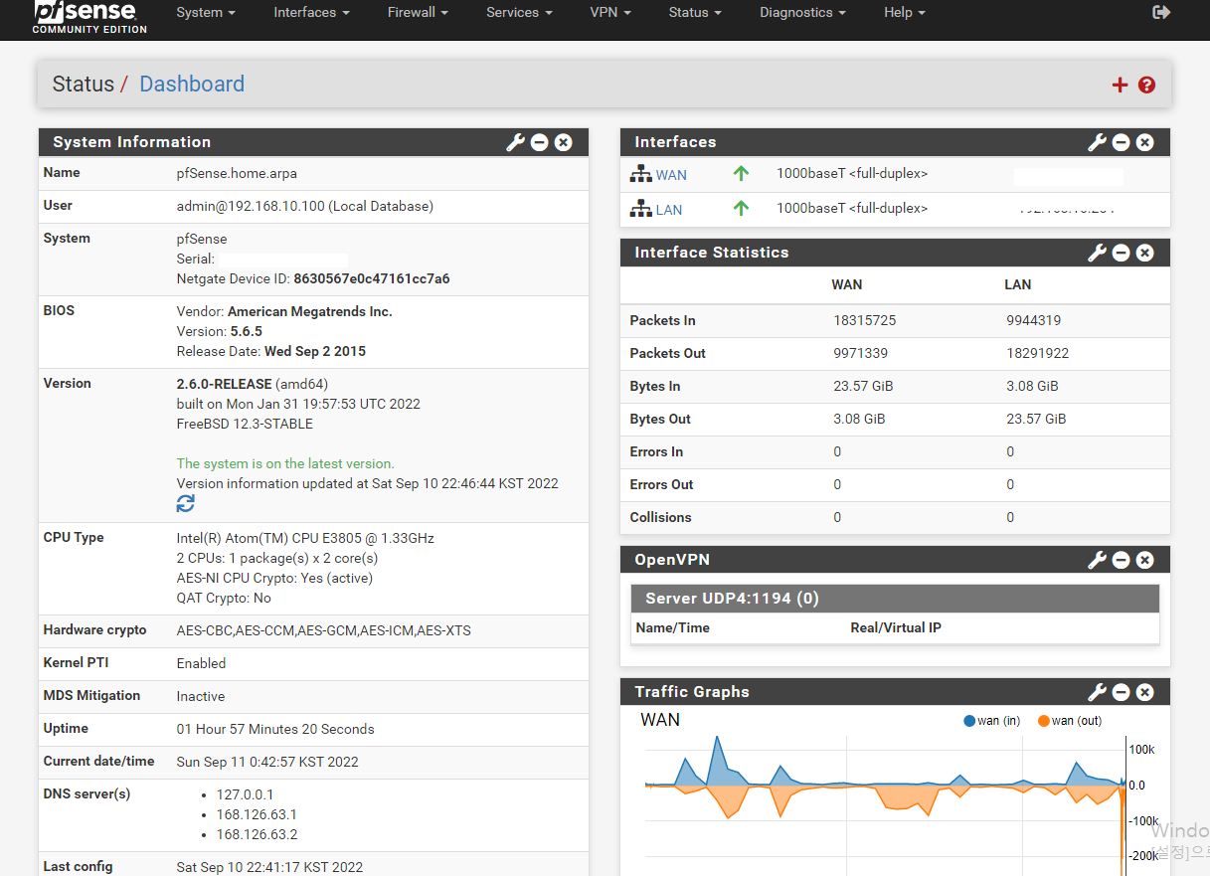Image resolution: width=1210 pixels, height=876 pixels.
Task: Open Traffic Graphs widget settings wrench
Action: [1097, 692]
